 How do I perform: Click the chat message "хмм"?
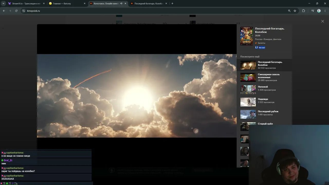point(4,164)
